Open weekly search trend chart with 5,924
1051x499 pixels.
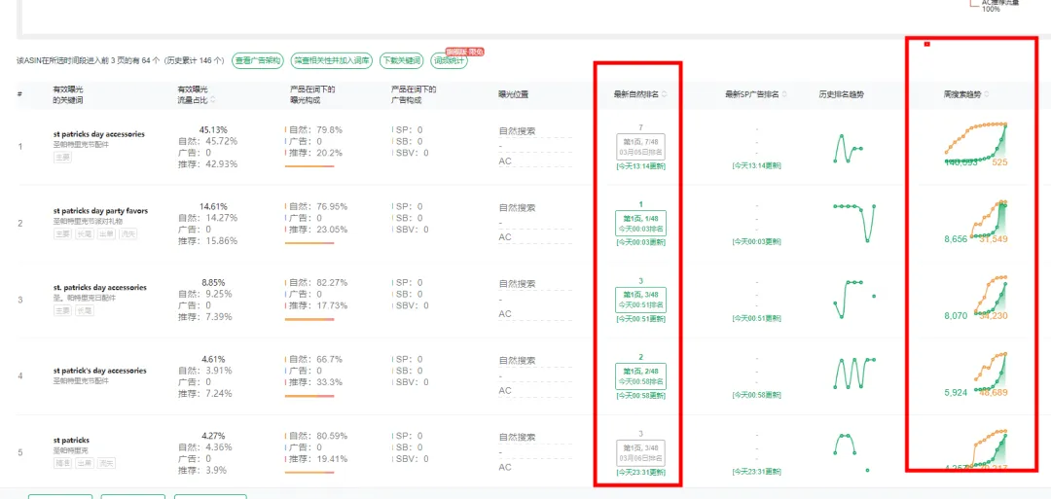976,374
